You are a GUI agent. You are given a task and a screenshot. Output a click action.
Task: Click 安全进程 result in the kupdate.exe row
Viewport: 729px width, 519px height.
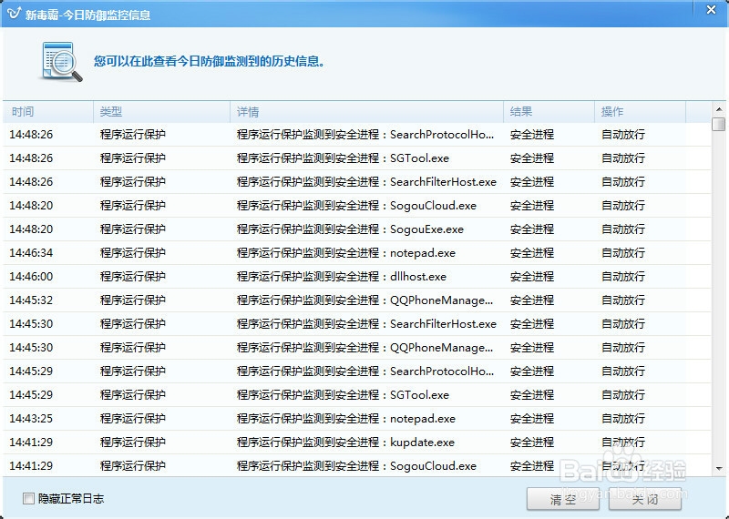pos(532,443)
